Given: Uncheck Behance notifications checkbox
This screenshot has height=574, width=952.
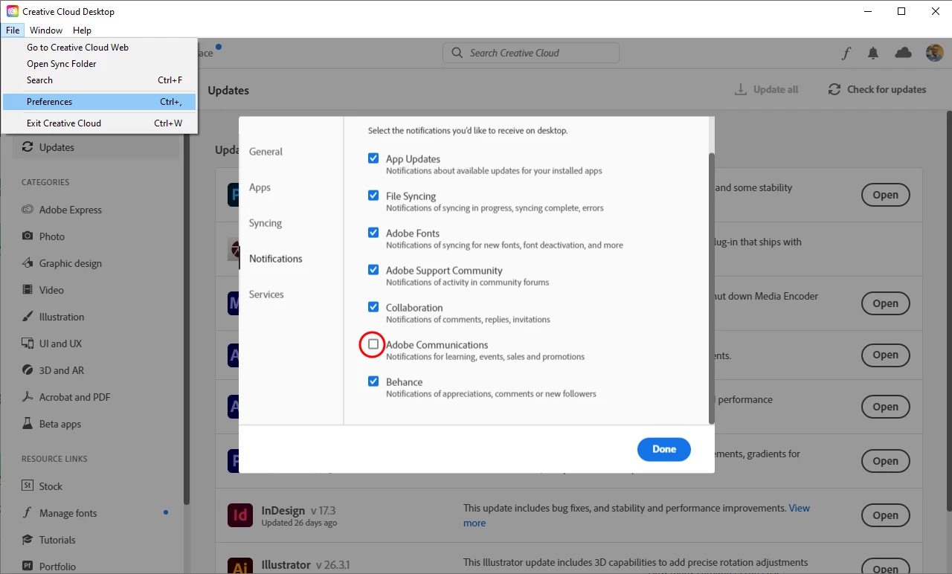Looking at the screenshot, I should point(373,381).
